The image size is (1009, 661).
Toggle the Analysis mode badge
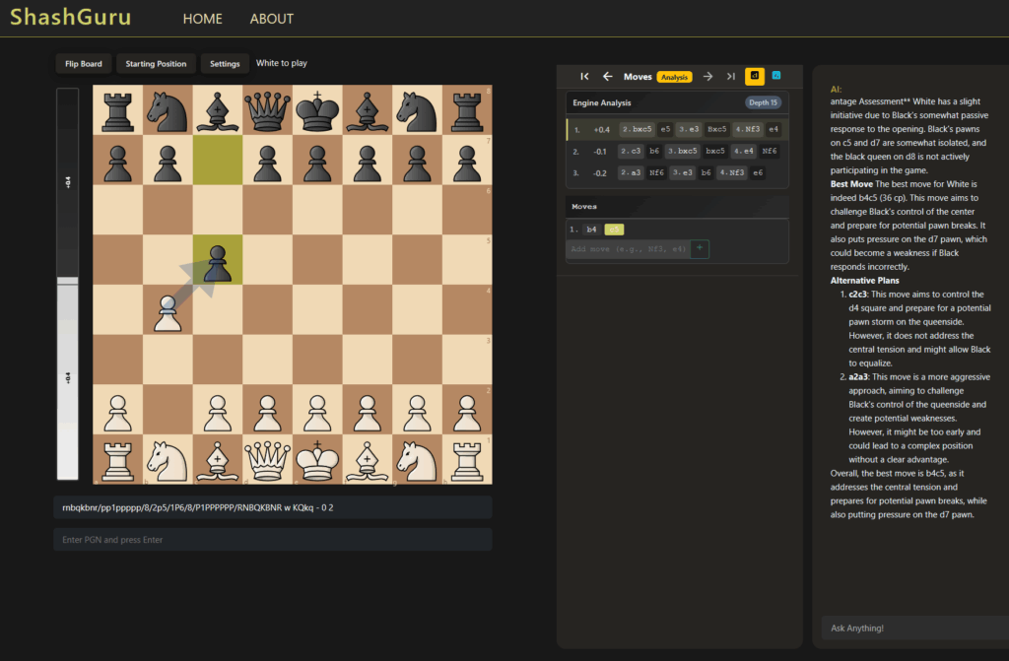point(675,77)
